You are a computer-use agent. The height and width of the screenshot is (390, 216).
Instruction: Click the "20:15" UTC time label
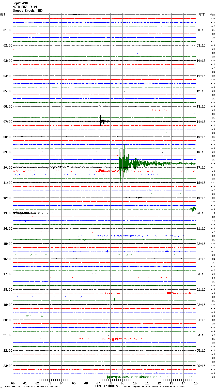tap(201, 213)
